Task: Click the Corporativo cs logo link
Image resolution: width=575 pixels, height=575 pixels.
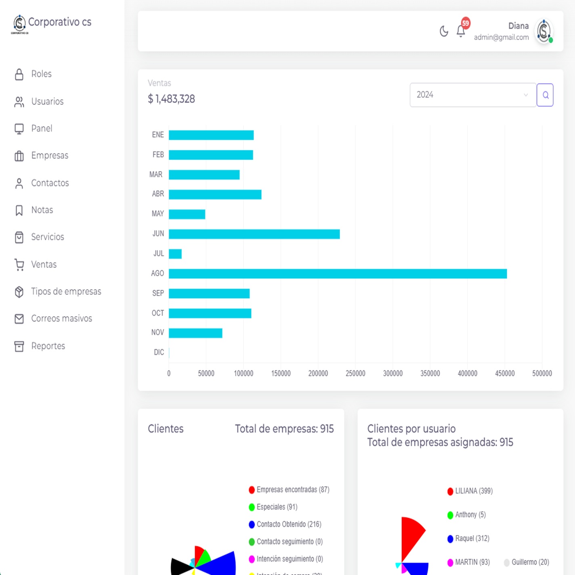Action: (x=52, y=23)
